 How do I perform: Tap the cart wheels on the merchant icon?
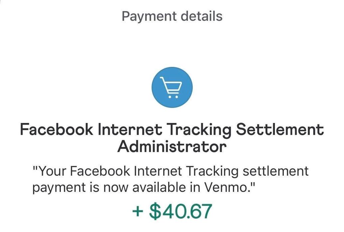pyautogui.click(x=173, y=97)
